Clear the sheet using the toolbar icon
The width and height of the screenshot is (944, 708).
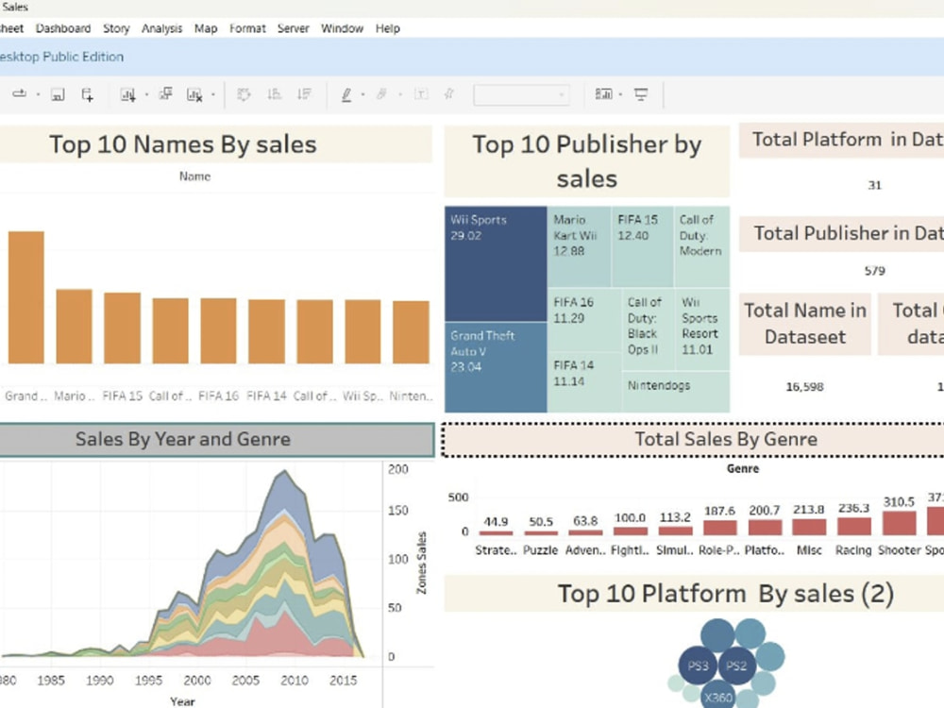193,94
